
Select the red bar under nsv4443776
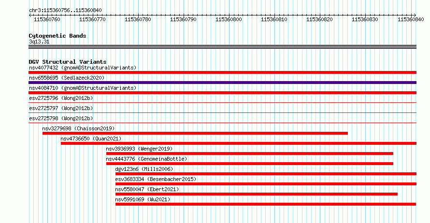click(250, 164)
